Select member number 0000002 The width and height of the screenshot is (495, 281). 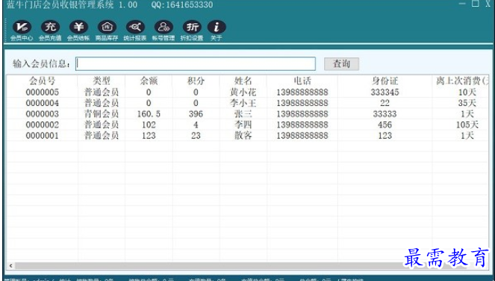coord(43,124)
